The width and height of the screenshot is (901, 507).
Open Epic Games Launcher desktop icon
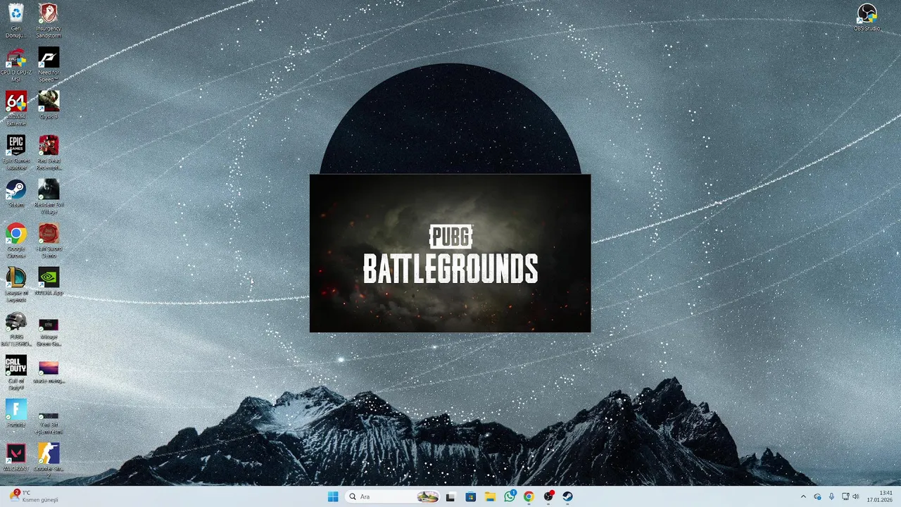[x=15, y=152]
